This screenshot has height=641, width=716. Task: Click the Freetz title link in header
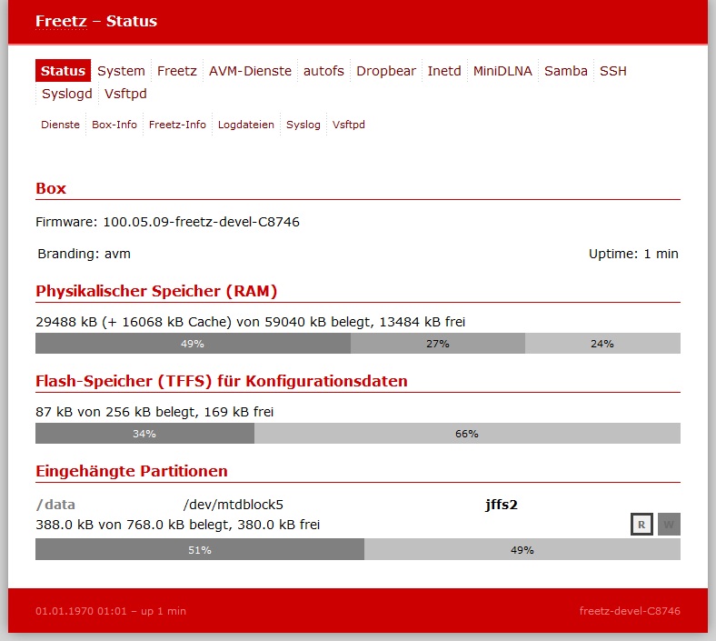(54, 21)
